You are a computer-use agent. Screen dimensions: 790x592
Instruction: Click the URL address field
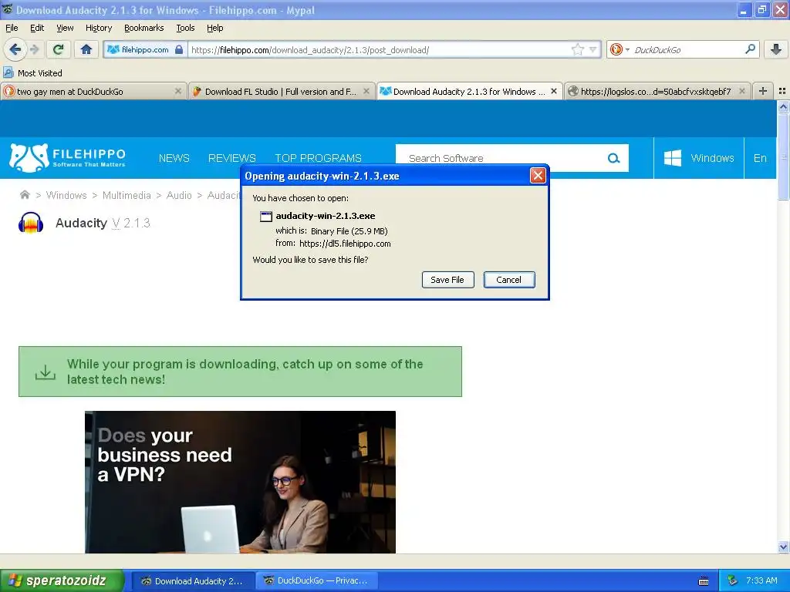(378, 50)
